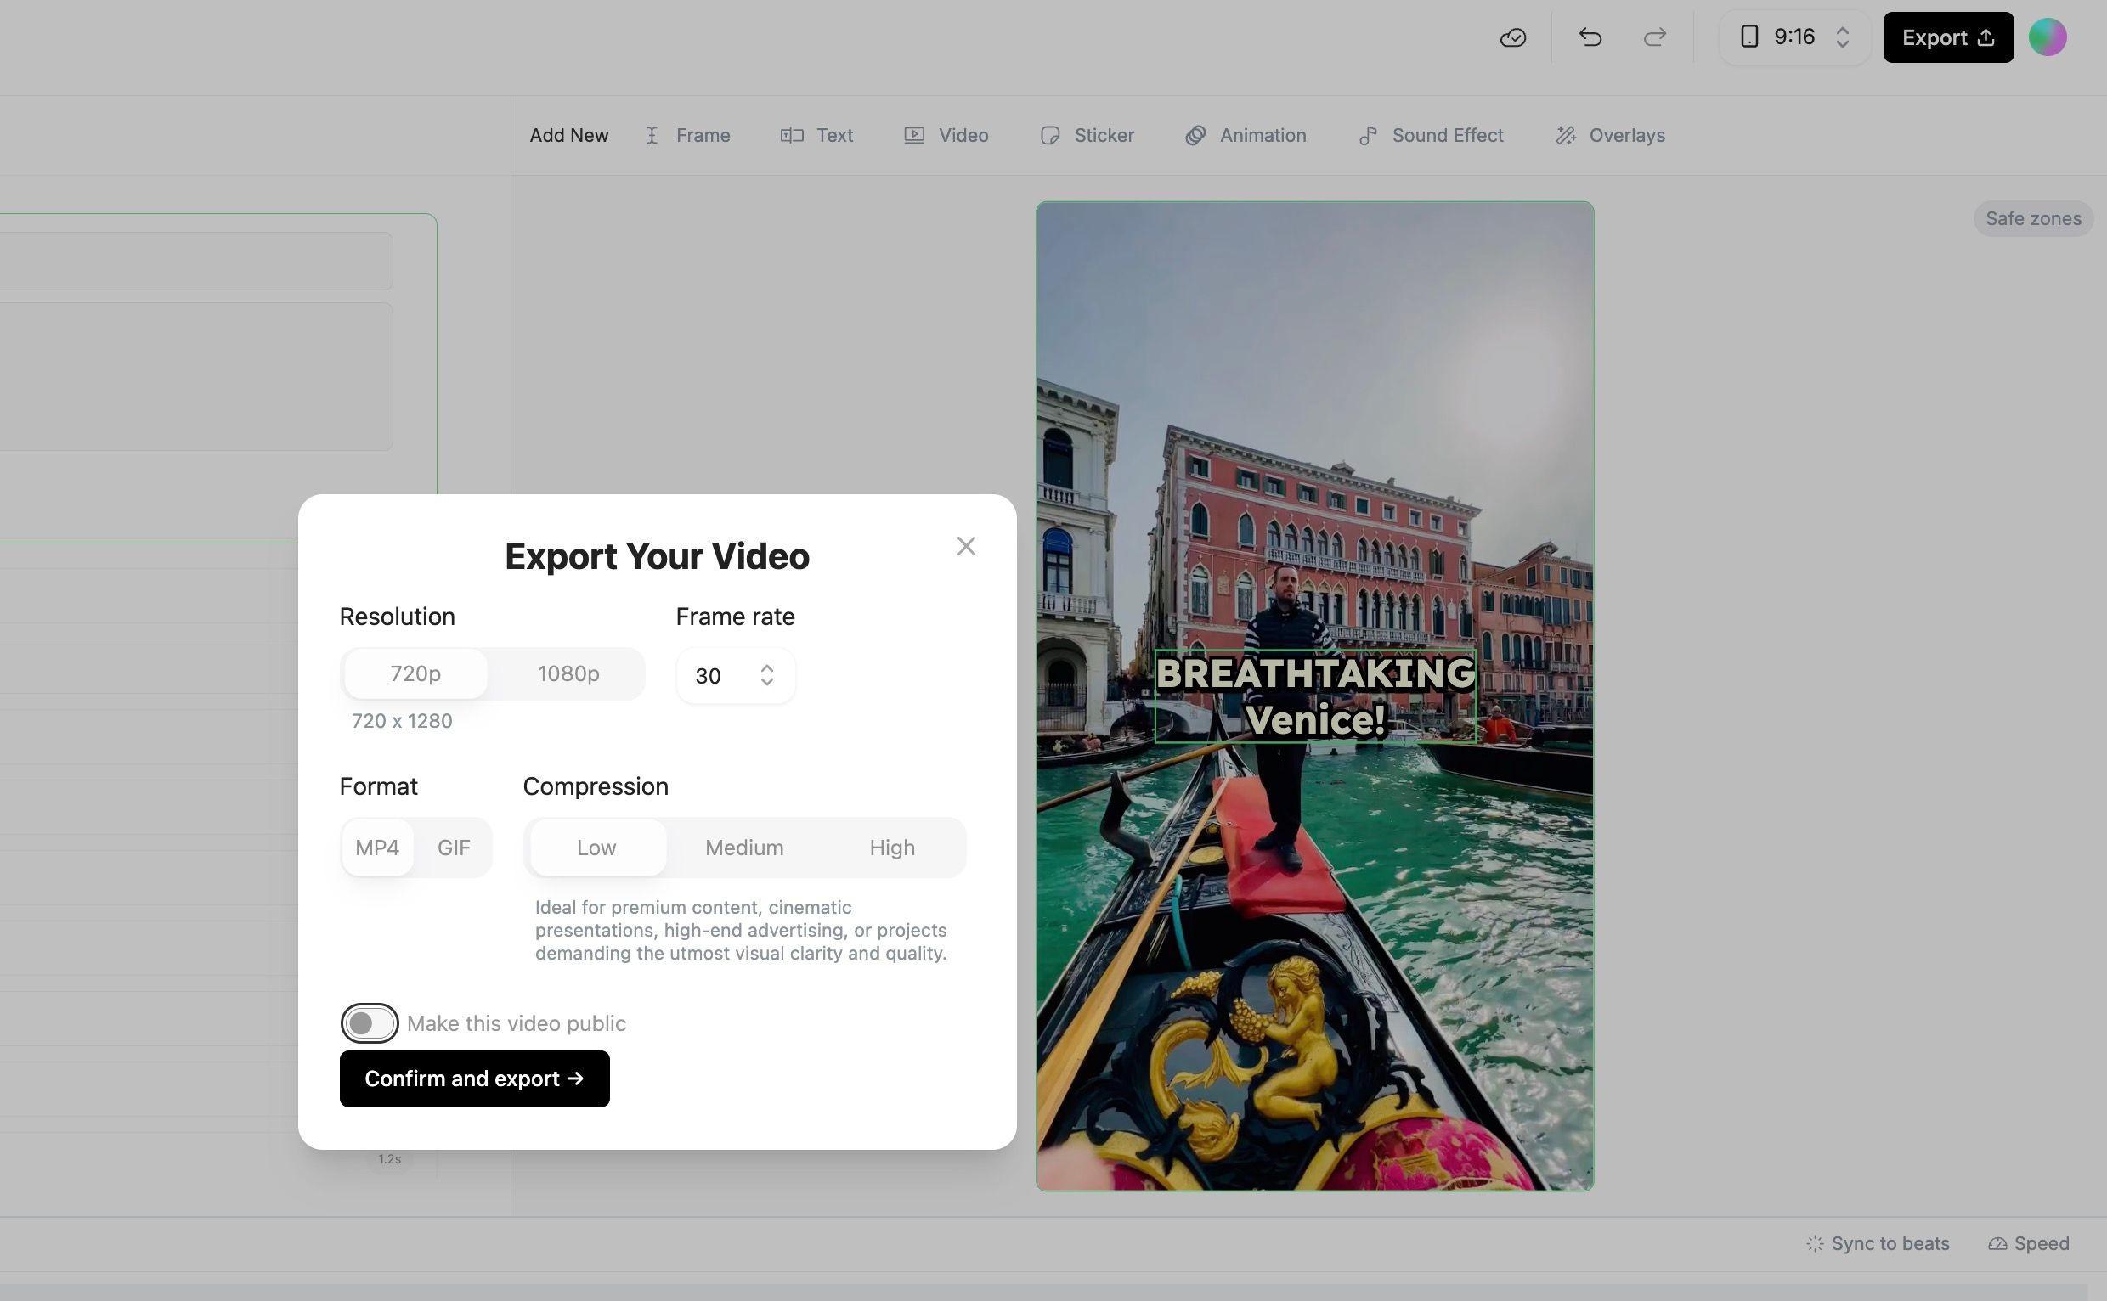Toggle Make this video public switch
Screen dimensions: 2107x1301
point(370,1023)
